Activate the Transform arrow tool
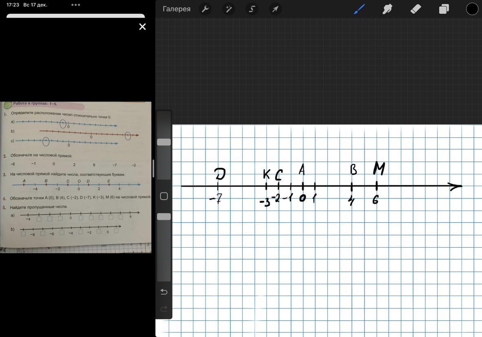The width and height of the screenshot is (482, 337). [275, 9]
